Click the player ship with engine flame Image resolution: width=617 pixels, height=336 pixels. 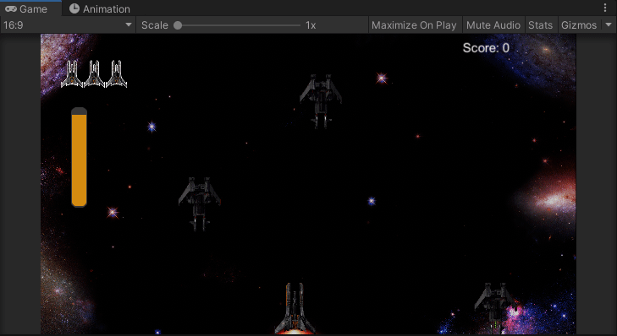coord(295,308)
